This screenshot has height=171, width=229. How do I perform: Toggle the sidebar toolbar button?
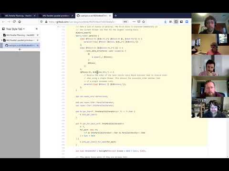pyautogui.click(x=176, y=22)
